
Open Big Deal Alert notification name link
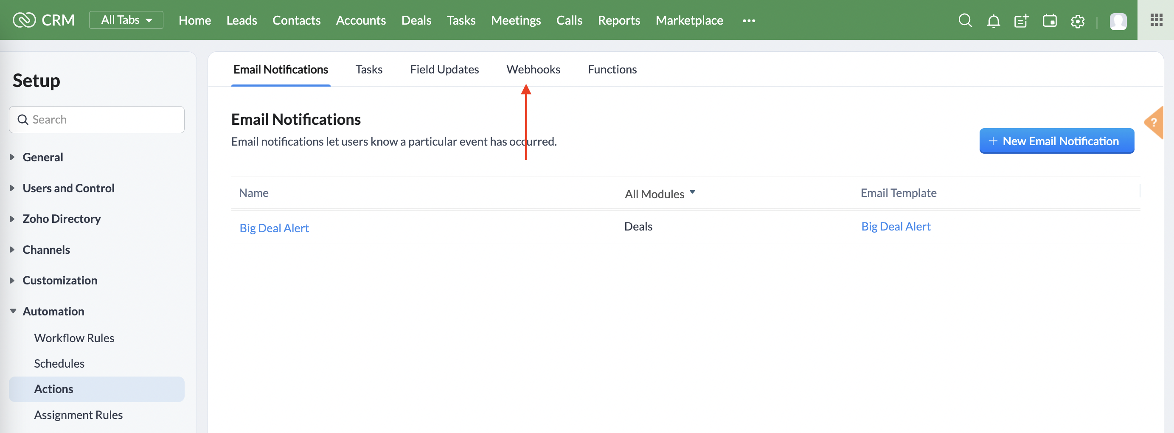tap(274, 228)
